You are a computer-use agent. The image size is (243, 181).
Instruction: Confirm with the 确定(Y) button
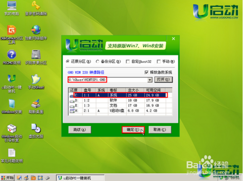133,130
